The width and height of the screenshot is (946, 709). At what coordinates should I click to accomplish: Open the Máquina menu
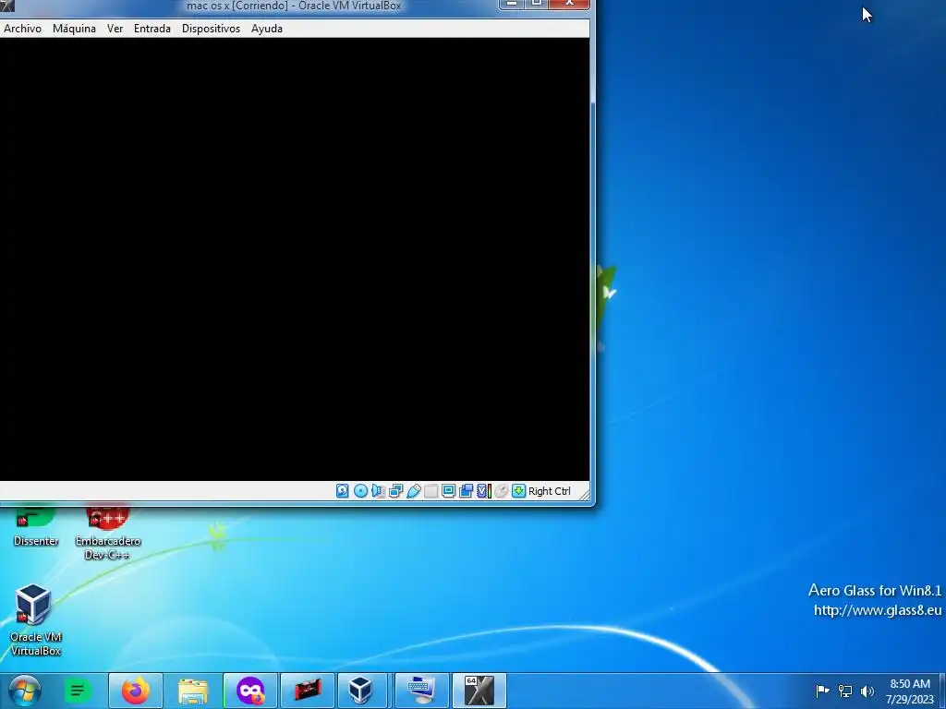pos(74,29)
